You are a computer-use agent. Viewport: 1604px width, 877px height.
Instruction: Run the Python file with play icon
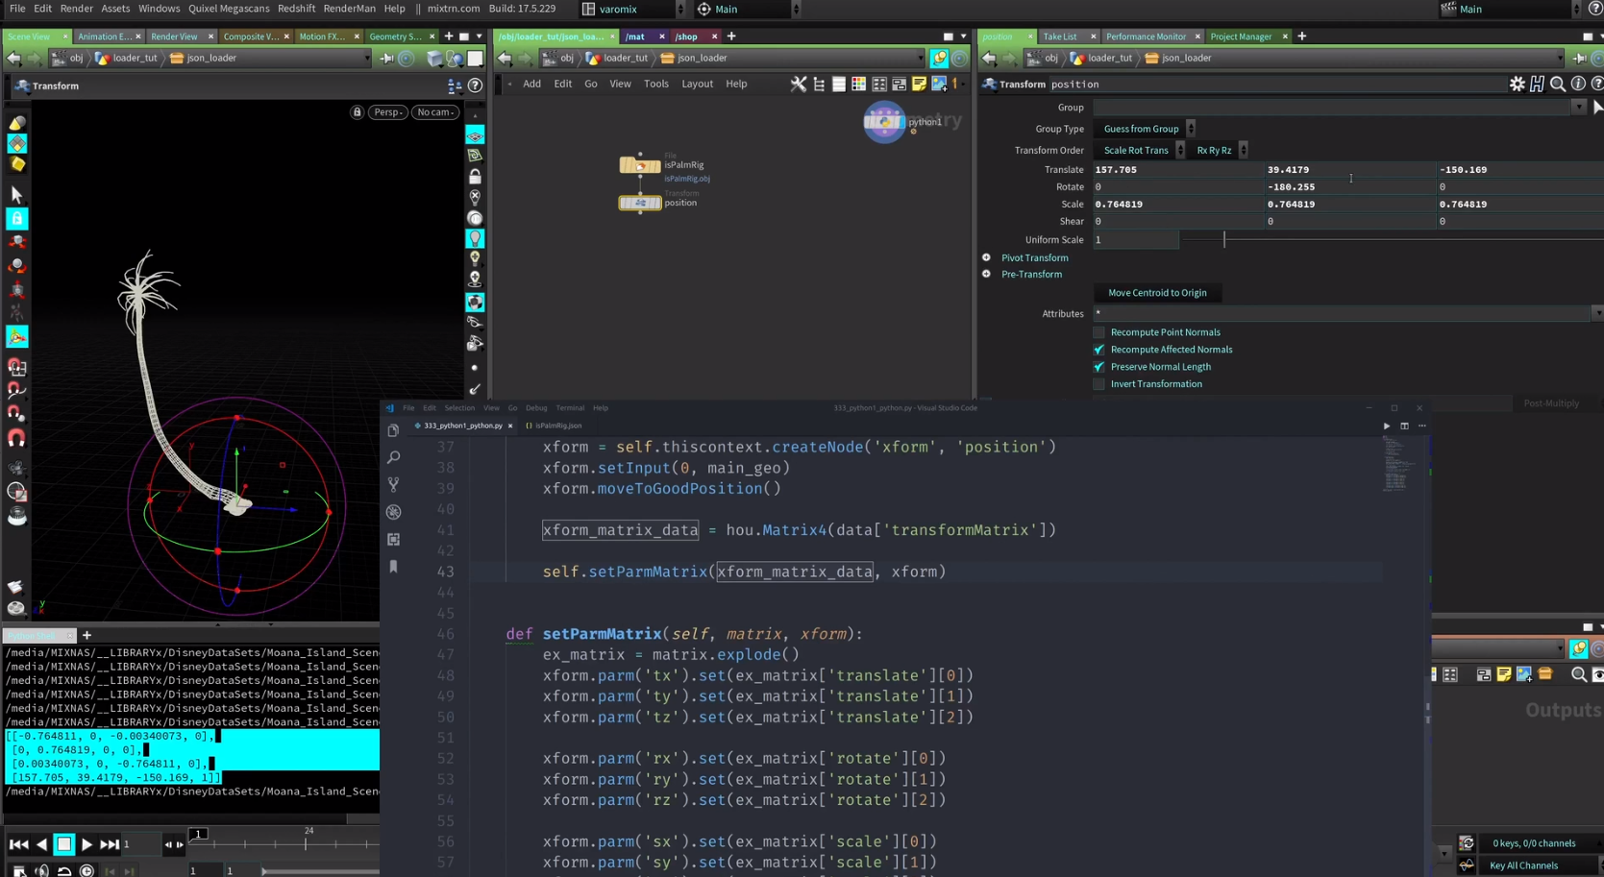click(x=1386, y=426)
